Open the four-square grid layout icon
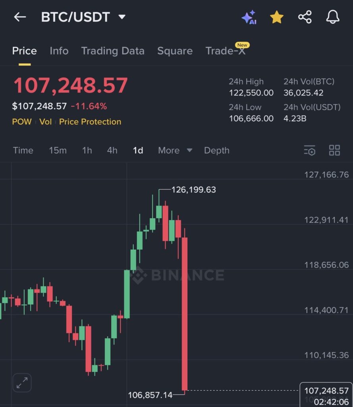353x407 pixels. point(334,150)
